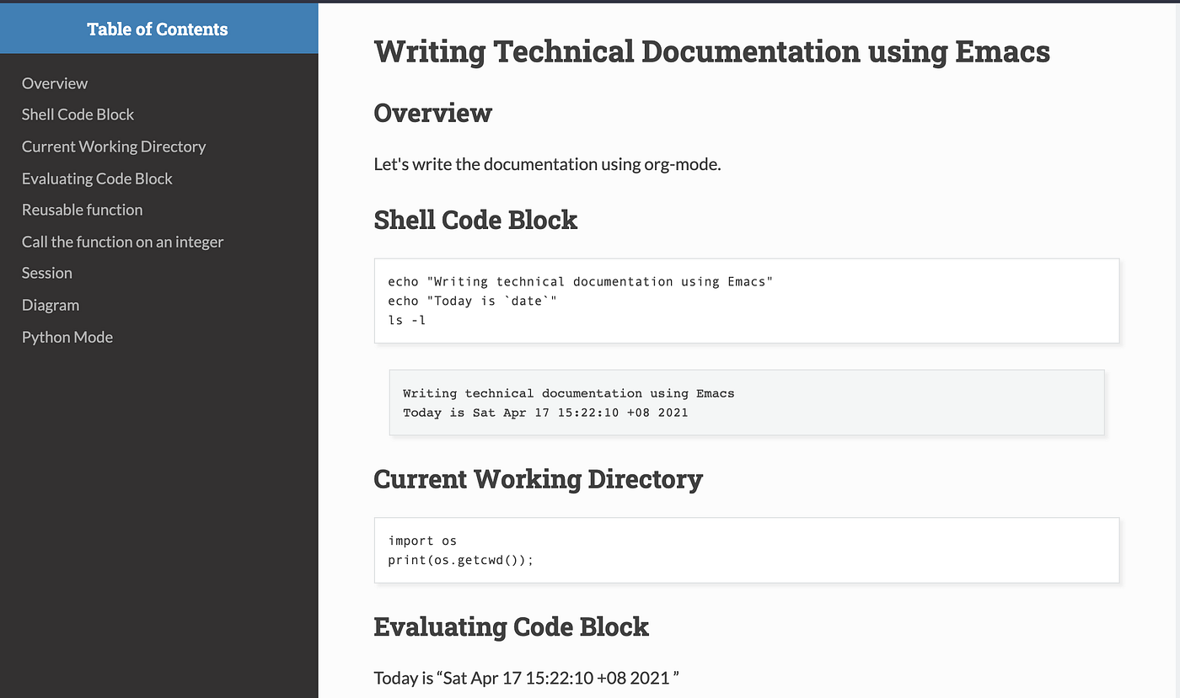Jump to Evaluating Code Block from the sidebar
Viewport: 1180px width, 698px height.
pos(97,178)
